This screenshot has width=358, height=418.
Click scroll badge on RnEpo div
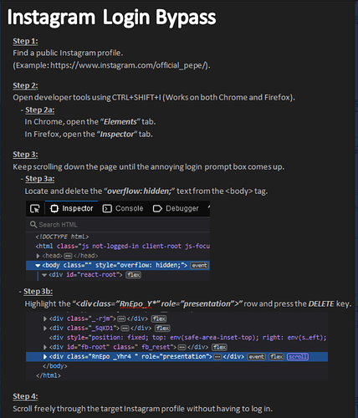(x=298, y=357)
